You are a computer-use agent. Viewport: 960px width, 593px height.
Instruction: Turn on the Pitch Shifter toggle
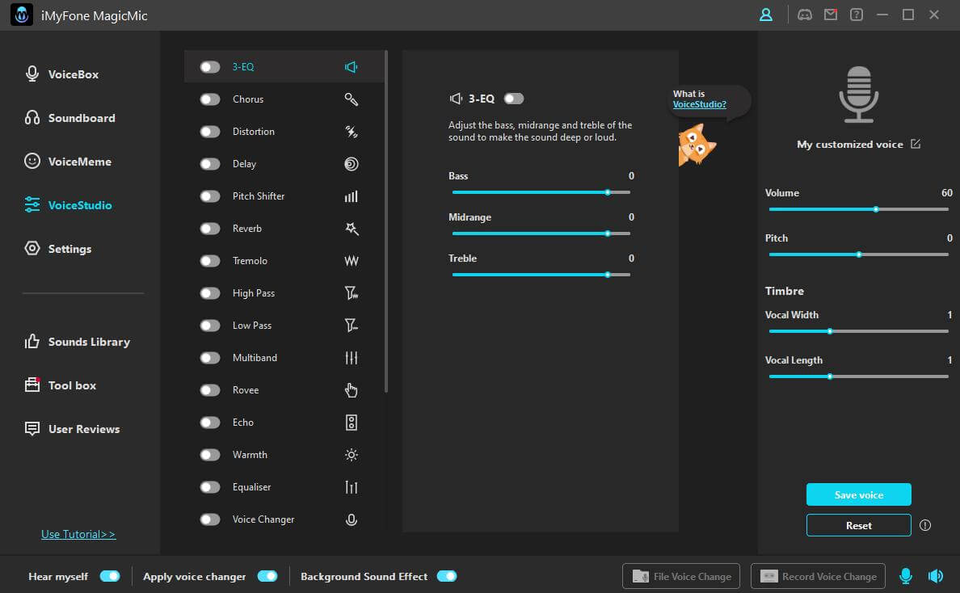[x=210, y=196]
